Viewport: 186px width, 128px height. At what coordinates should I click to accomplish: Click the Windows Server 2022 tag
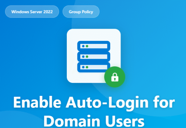click(x=32, y=12)
